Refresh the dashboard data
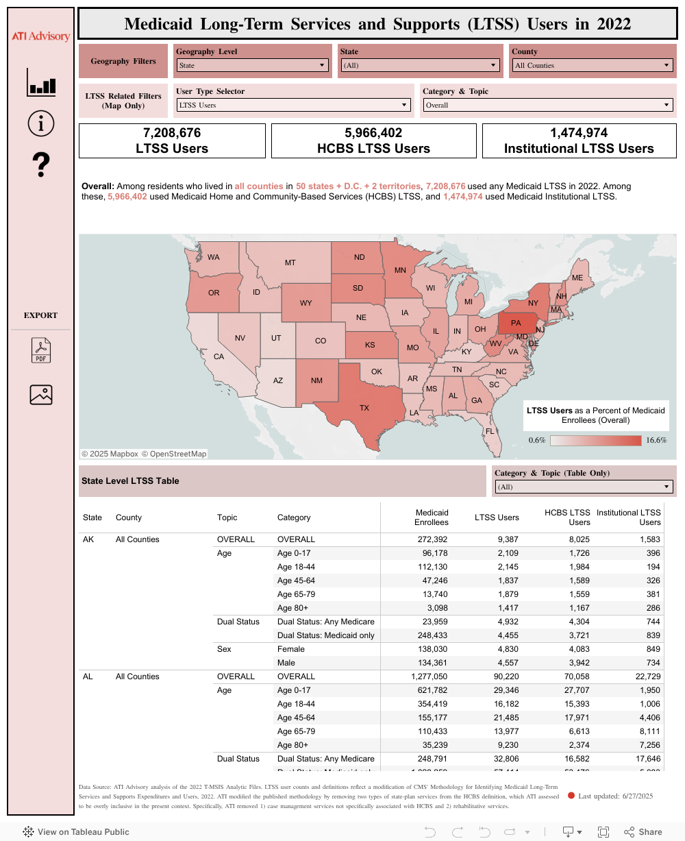685x841 pixels. pyautogui.click(x=511, y=831)
